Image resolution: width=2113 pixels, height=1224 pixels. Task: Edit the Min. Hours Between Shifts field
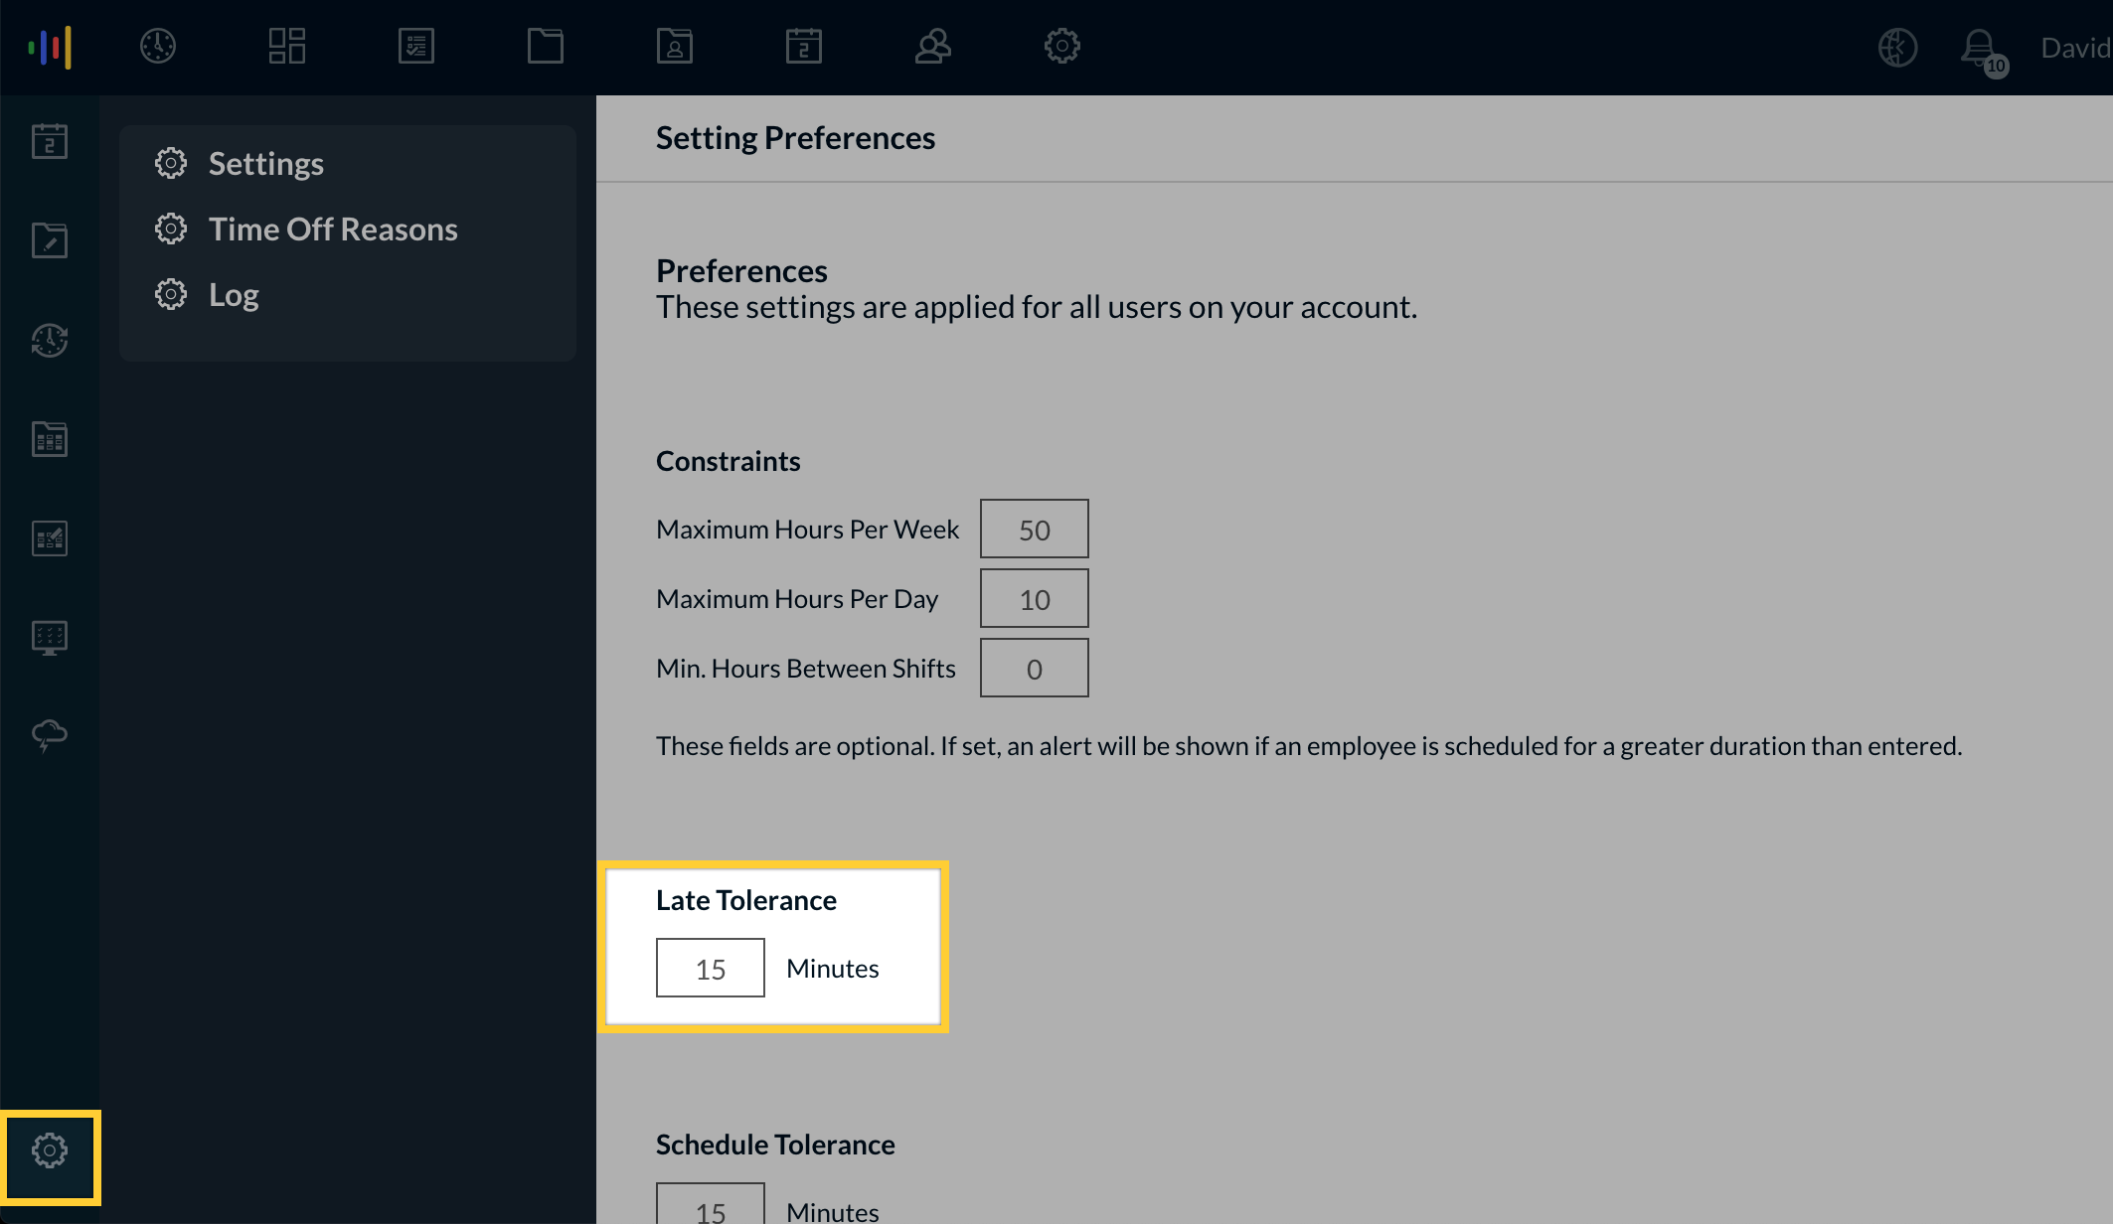1034,668
